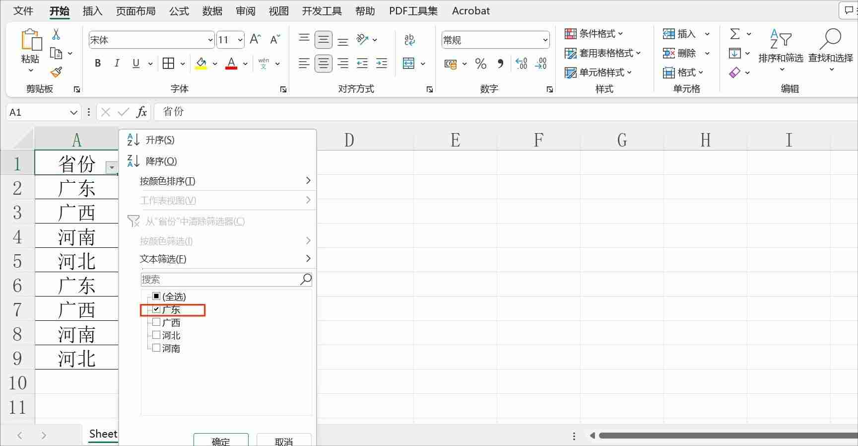Toggle Italic formatting

(x=117, y=63)
